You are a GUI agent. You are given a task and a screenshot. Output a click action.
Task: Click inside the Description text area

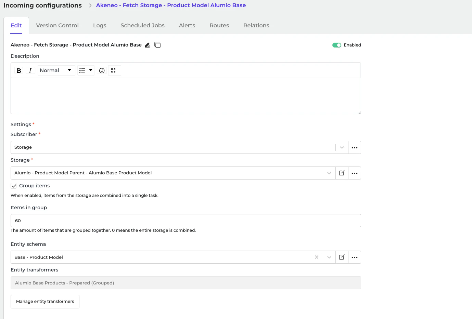[186, 96]
